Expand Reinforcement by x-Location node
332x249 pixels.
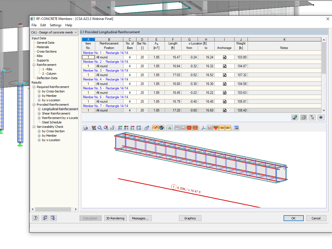(x=39, y=118)
